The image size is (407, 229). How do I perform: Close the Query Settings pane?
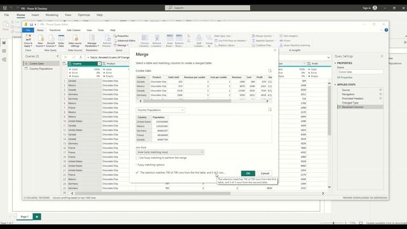pyautogui.click(x=382, y=56)
